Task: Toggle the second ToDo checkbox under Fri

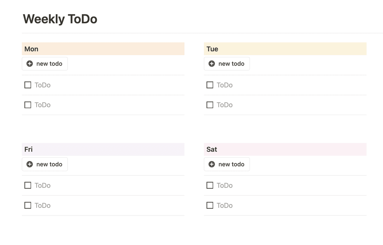Action: [x=28, y=205]
